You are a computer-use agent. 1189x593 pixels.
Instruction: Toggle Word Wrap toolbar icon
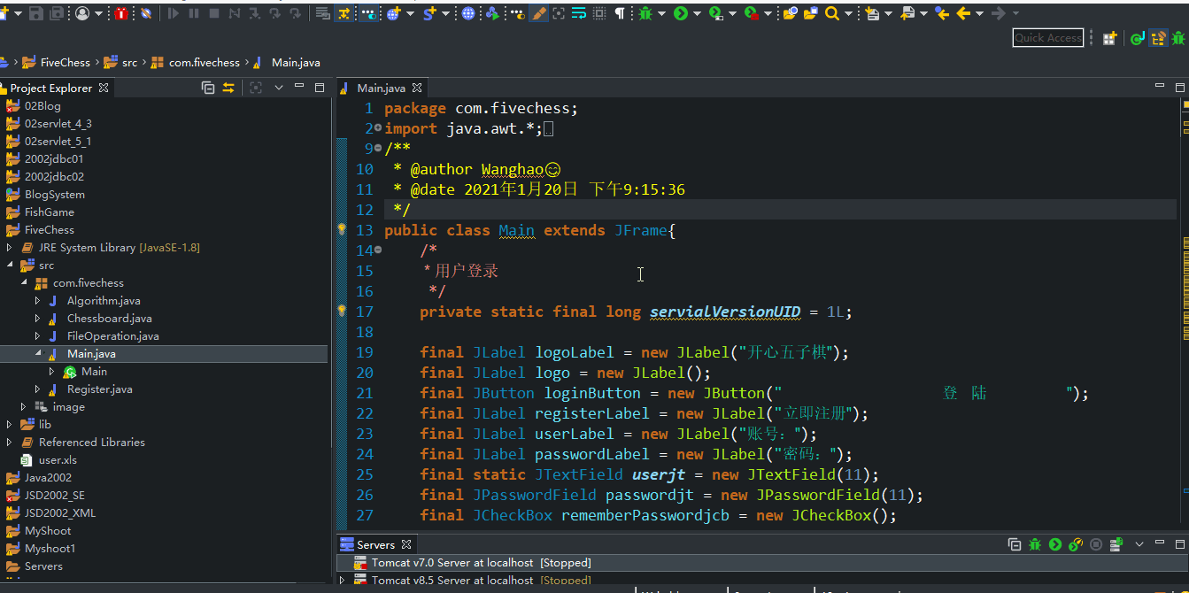579,13
